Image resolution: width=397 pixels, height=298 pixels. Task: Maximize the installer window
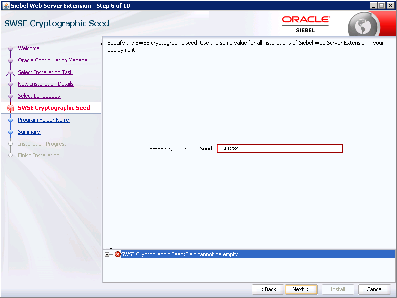[382, 6]
